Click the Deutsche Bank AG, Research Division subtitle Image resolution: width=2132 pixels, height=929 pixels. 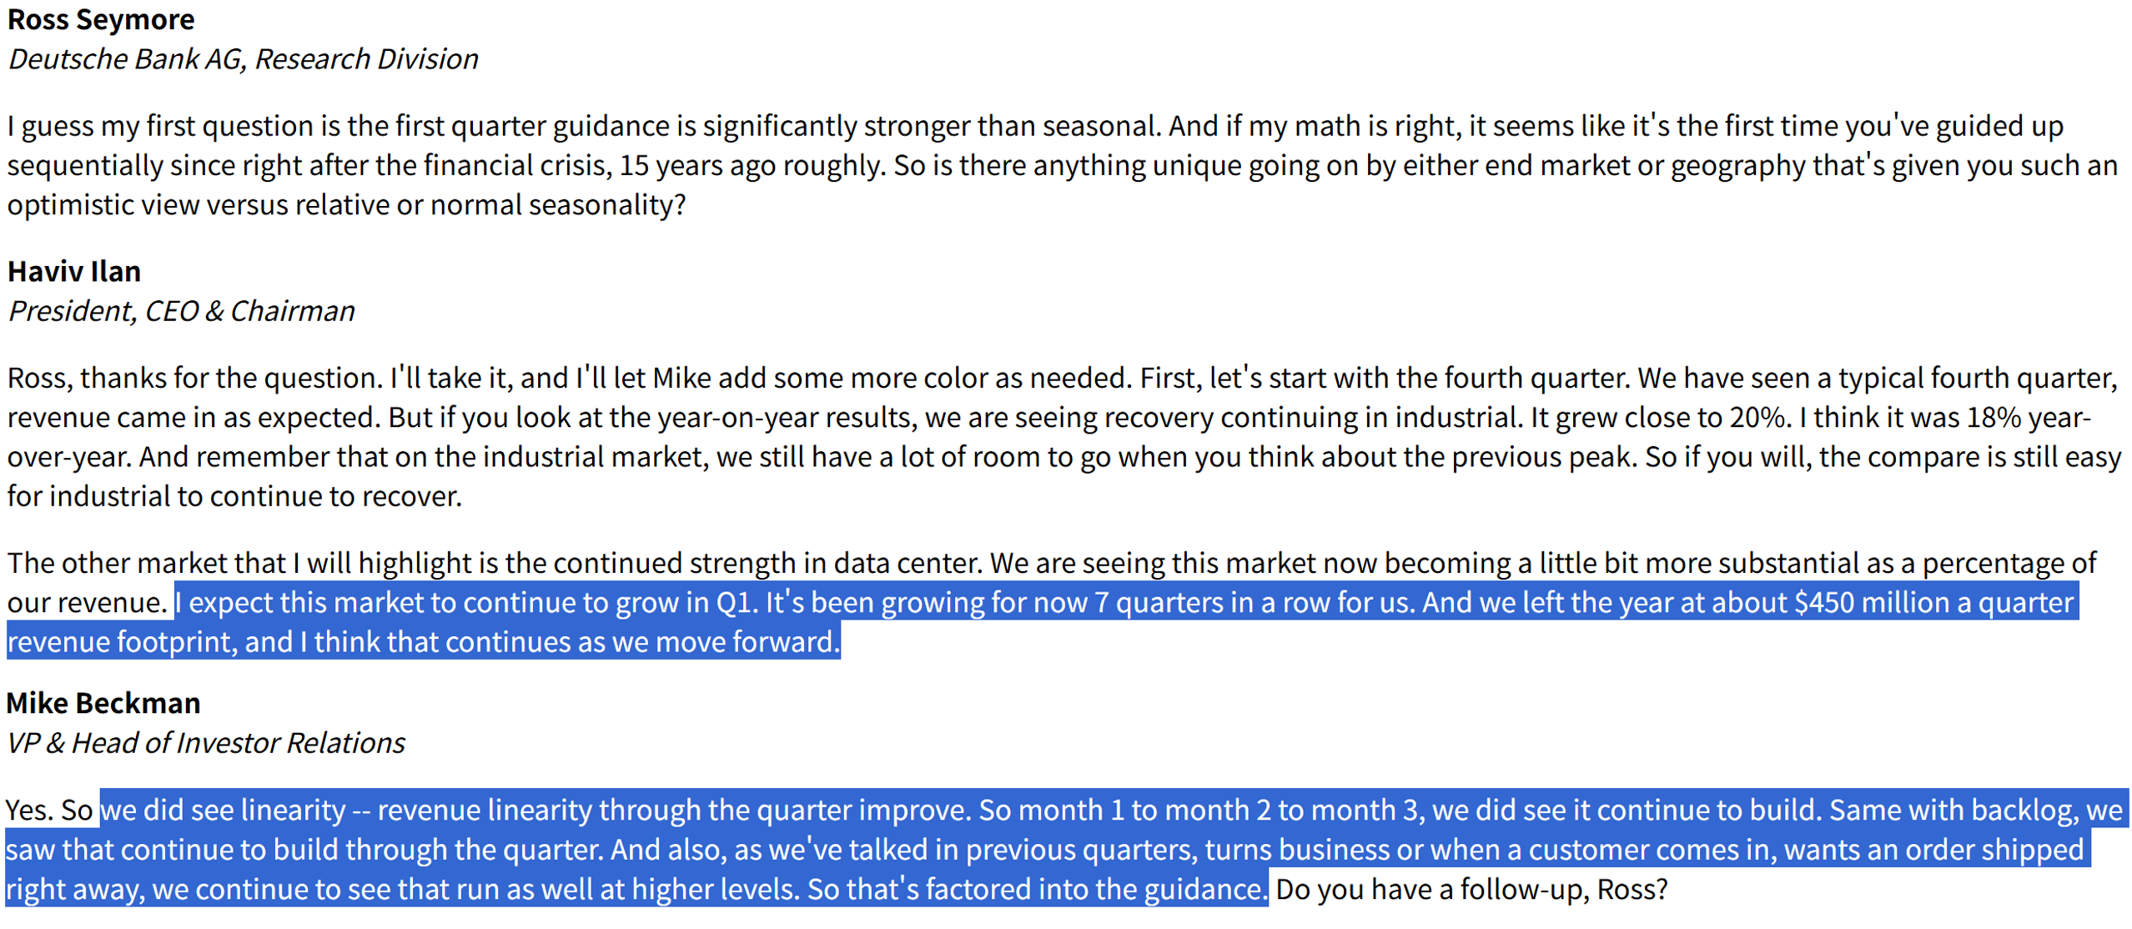pos(243,59)
